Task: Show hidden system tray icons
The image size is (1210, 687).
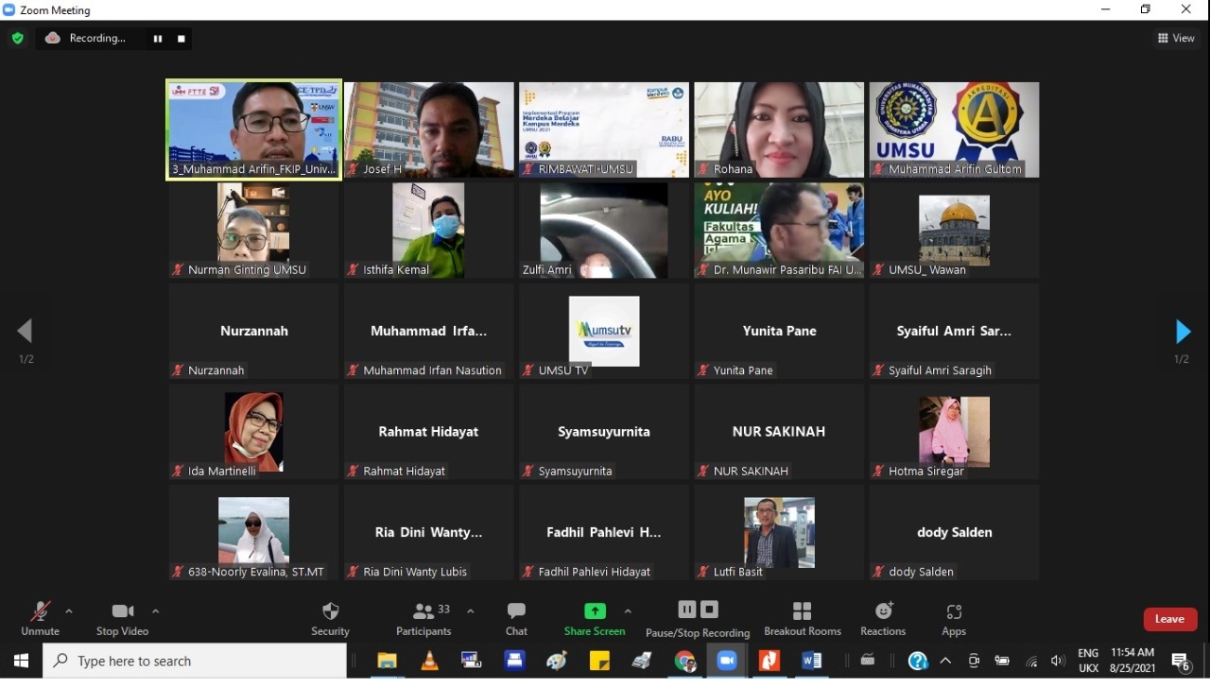Action: click(x=944, y=661)
